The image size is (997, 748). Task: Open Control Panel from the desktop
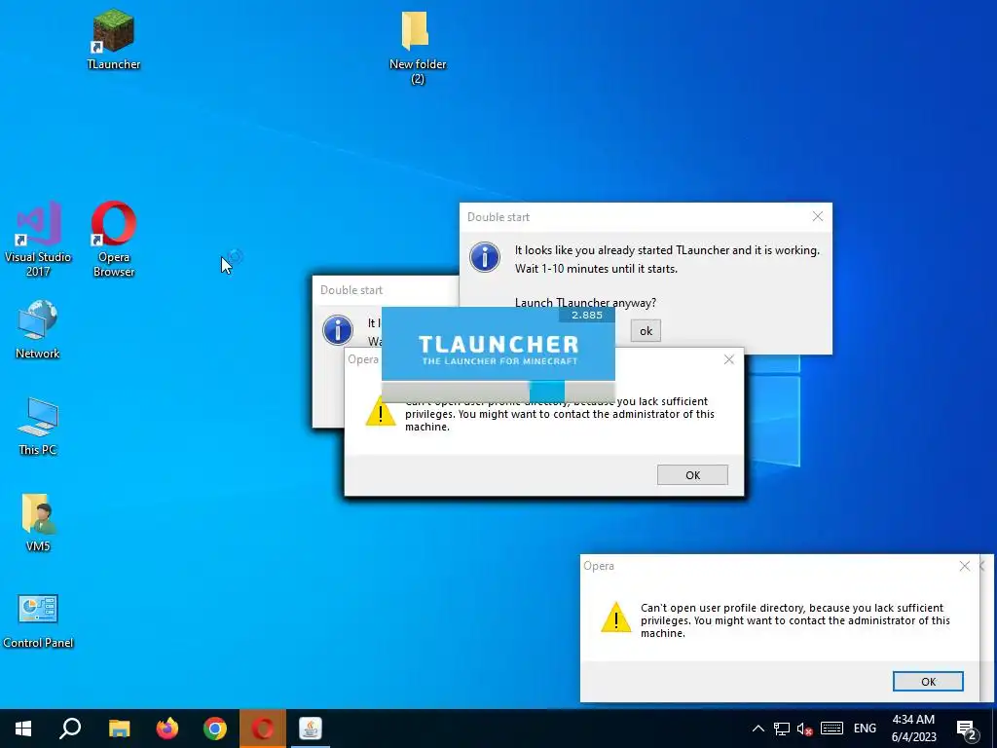[38, 620]
